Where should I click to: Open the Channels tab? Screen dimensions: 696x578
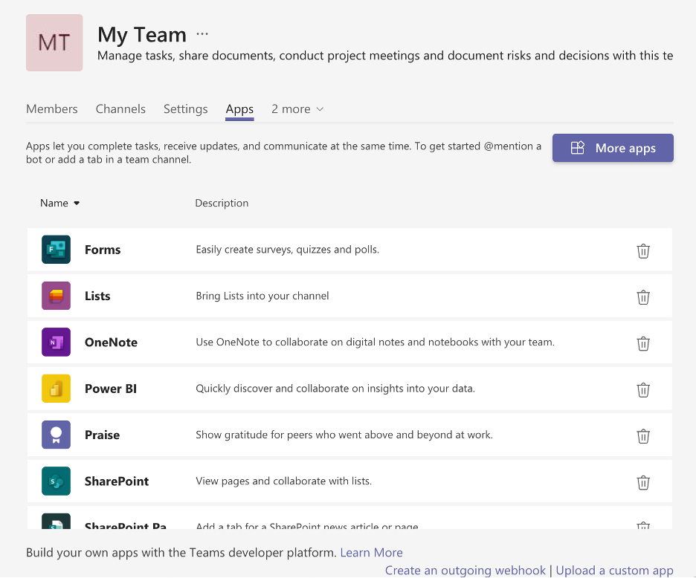coord(120,108)
